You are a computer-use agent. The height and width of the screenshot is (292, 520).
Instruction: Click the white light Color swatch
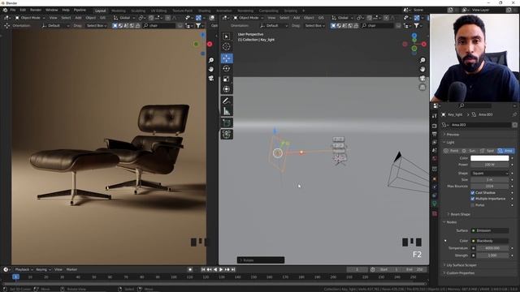point(489,158)
